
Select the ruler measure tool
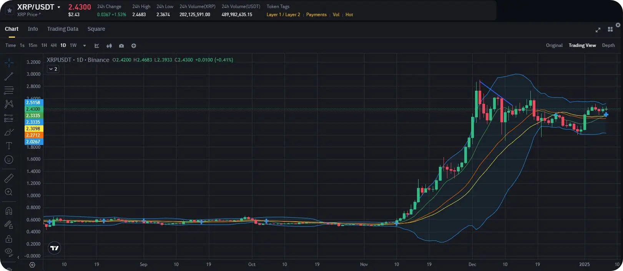pos(9,178)
